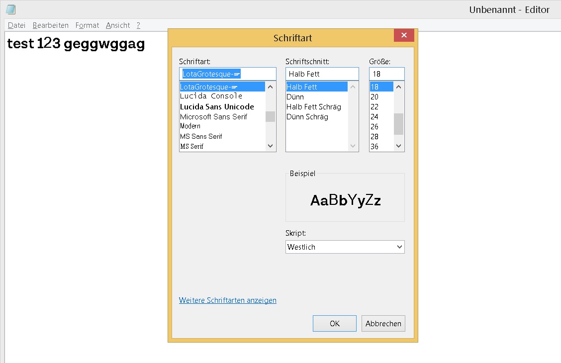This screenshot has width=561, height=363.
Task: Close the Schriftart dialog
Action: (404, 35)
